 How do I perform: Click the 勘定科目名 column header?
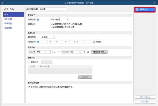66,67
